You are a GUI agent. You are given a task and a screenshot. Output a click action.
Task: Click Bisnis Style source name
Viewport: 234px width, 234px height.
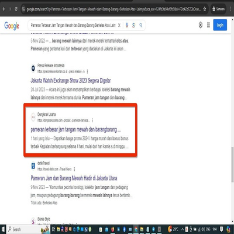[x=44, y=219]
